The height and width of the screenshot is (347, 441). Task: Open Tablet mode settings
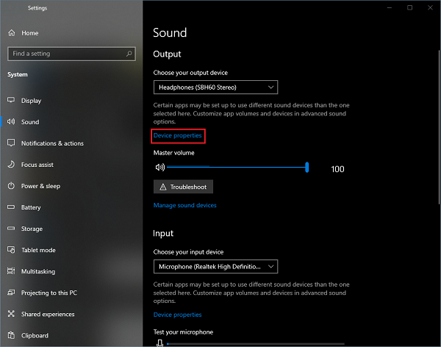point(38,250)
